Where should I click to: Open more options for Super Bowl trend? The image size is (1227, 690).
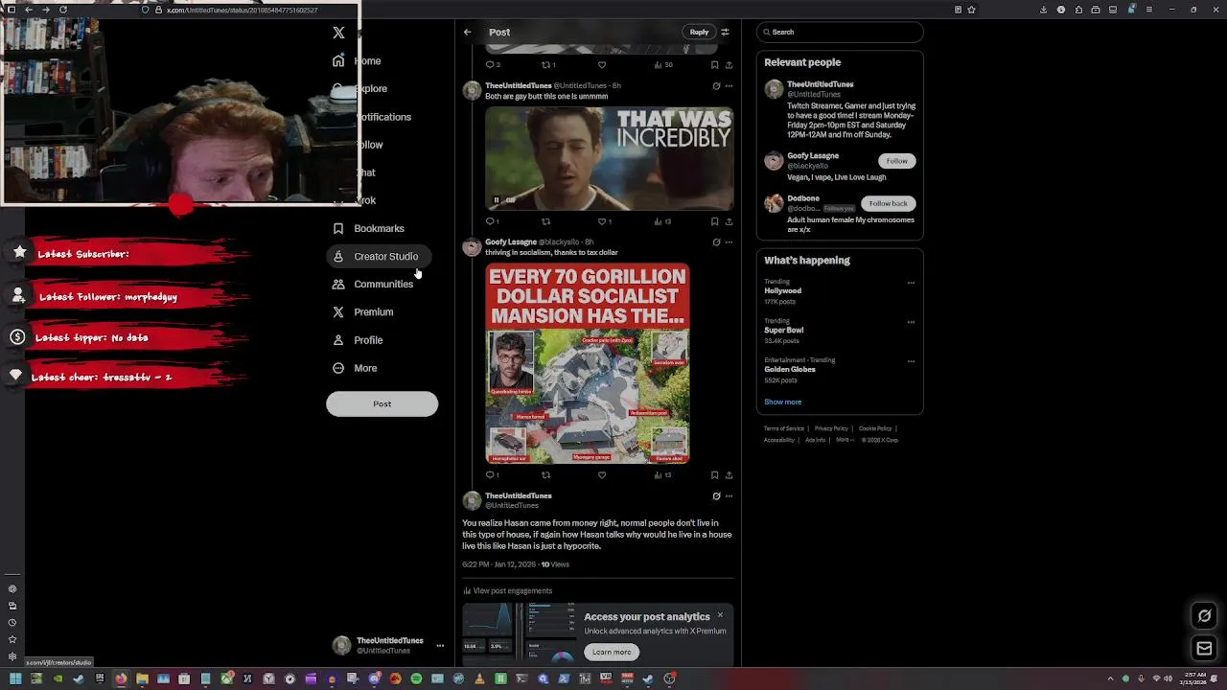coord(911,322)
